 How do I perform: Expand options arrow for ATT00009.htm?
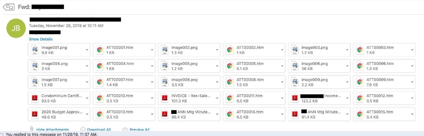pos(412,82)
